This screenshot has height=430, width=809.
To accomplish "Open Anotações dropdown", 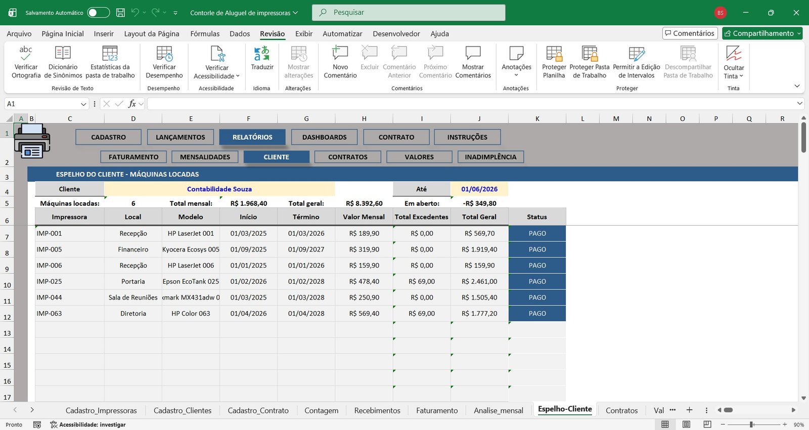I will 516,62.
